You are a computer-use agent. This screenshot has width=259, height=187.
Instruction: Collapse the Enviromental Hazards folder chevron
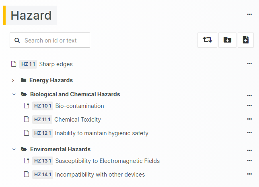(x=14, y=149)
